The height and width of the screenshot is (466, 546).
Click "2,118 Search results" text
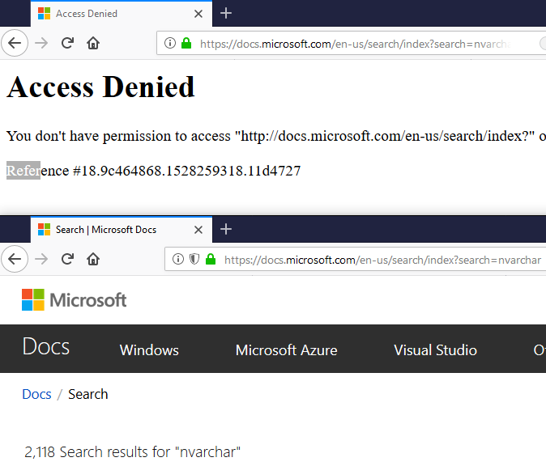132,452
